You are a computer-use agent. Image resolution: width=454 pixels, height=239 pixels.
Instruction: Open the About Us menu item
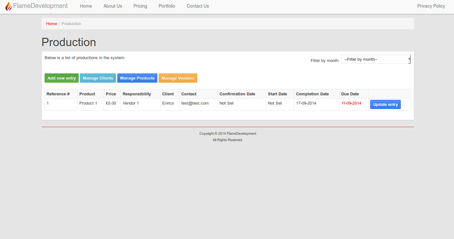coord(113,6)
